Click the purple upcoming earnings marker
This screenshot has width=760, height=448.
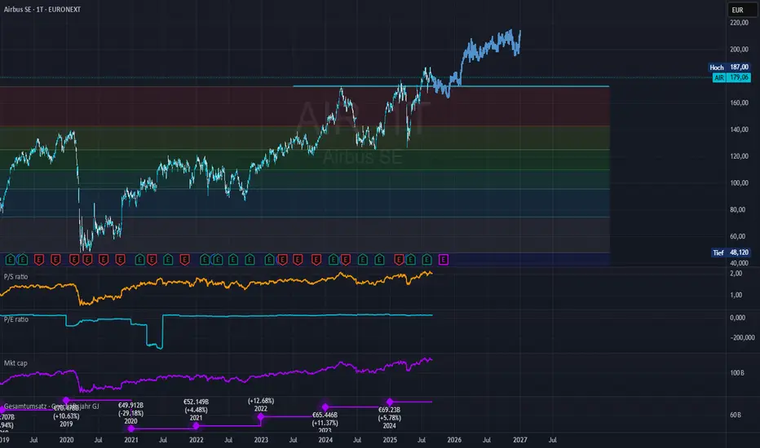pos(444,259)
